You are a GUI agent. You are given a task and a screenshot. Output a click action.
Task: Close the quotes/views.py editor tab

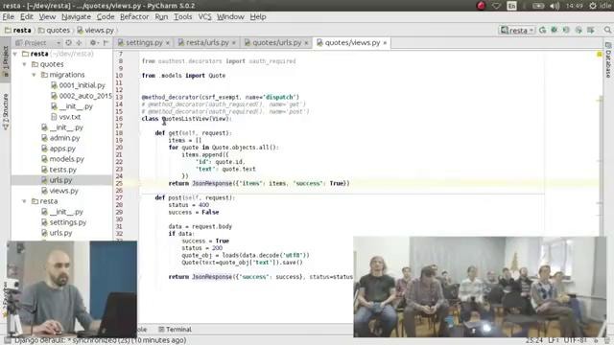(x=385, y=43)
